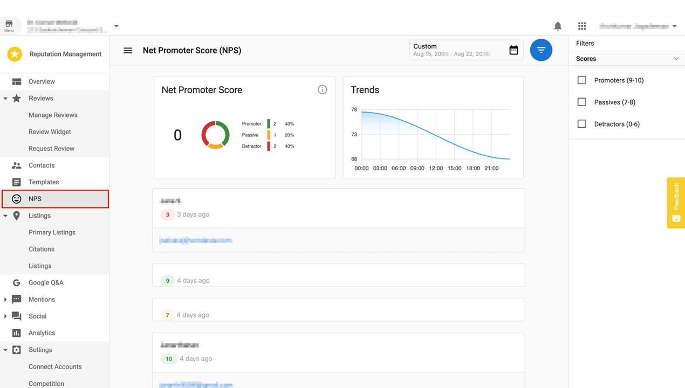Image resolution: width=685 pixels, height=388 pixels.
Task: Tick the Detractors (0-6) checkbox
Action: pyautogui.click(x=581, y=124)
